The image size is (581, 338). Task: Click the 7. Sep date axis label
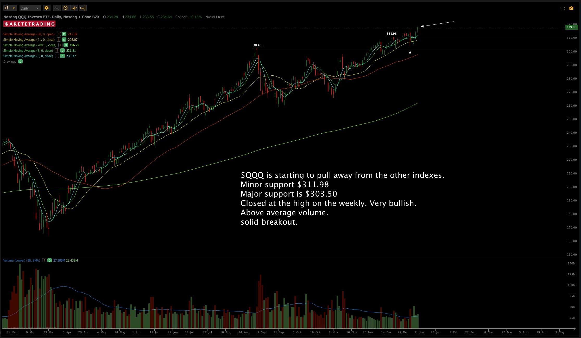click(262, 332)
